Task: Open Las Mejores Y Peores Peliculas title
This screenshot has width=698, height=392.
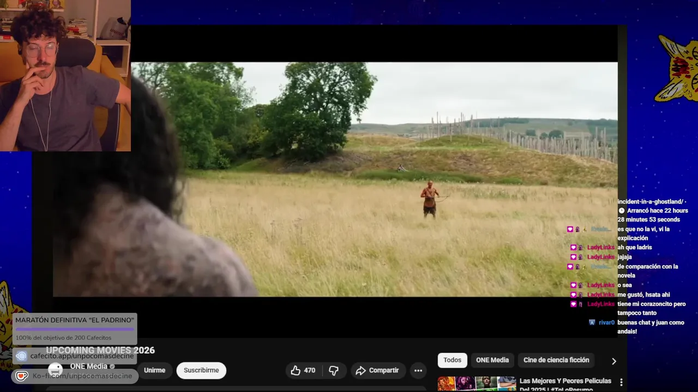Action: [x=565, y=384]
